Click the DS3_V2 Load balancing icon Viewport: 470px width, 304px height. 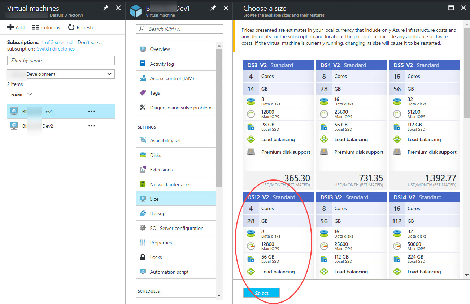click(x=251, y=139)
